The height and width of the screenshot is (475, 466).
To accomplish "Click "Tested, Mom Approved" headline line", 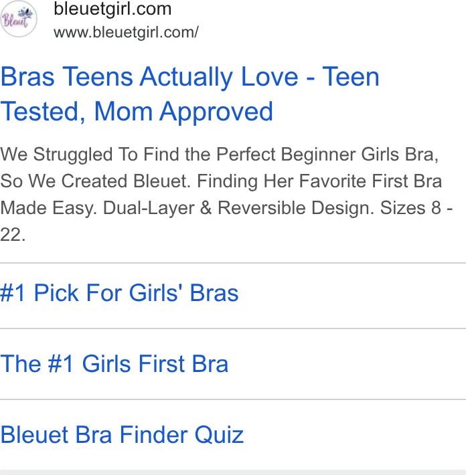I will (137, 112).
